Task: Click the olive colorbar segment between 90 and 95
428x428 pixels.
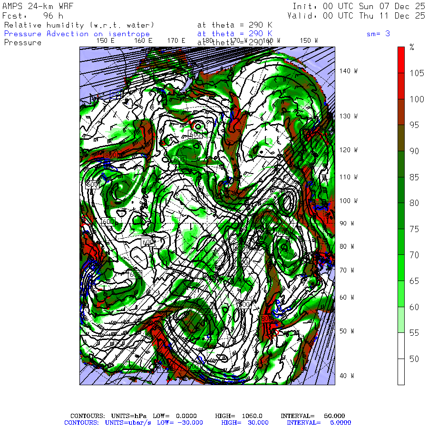Action: pyautogui.click(x=401, y=138)
